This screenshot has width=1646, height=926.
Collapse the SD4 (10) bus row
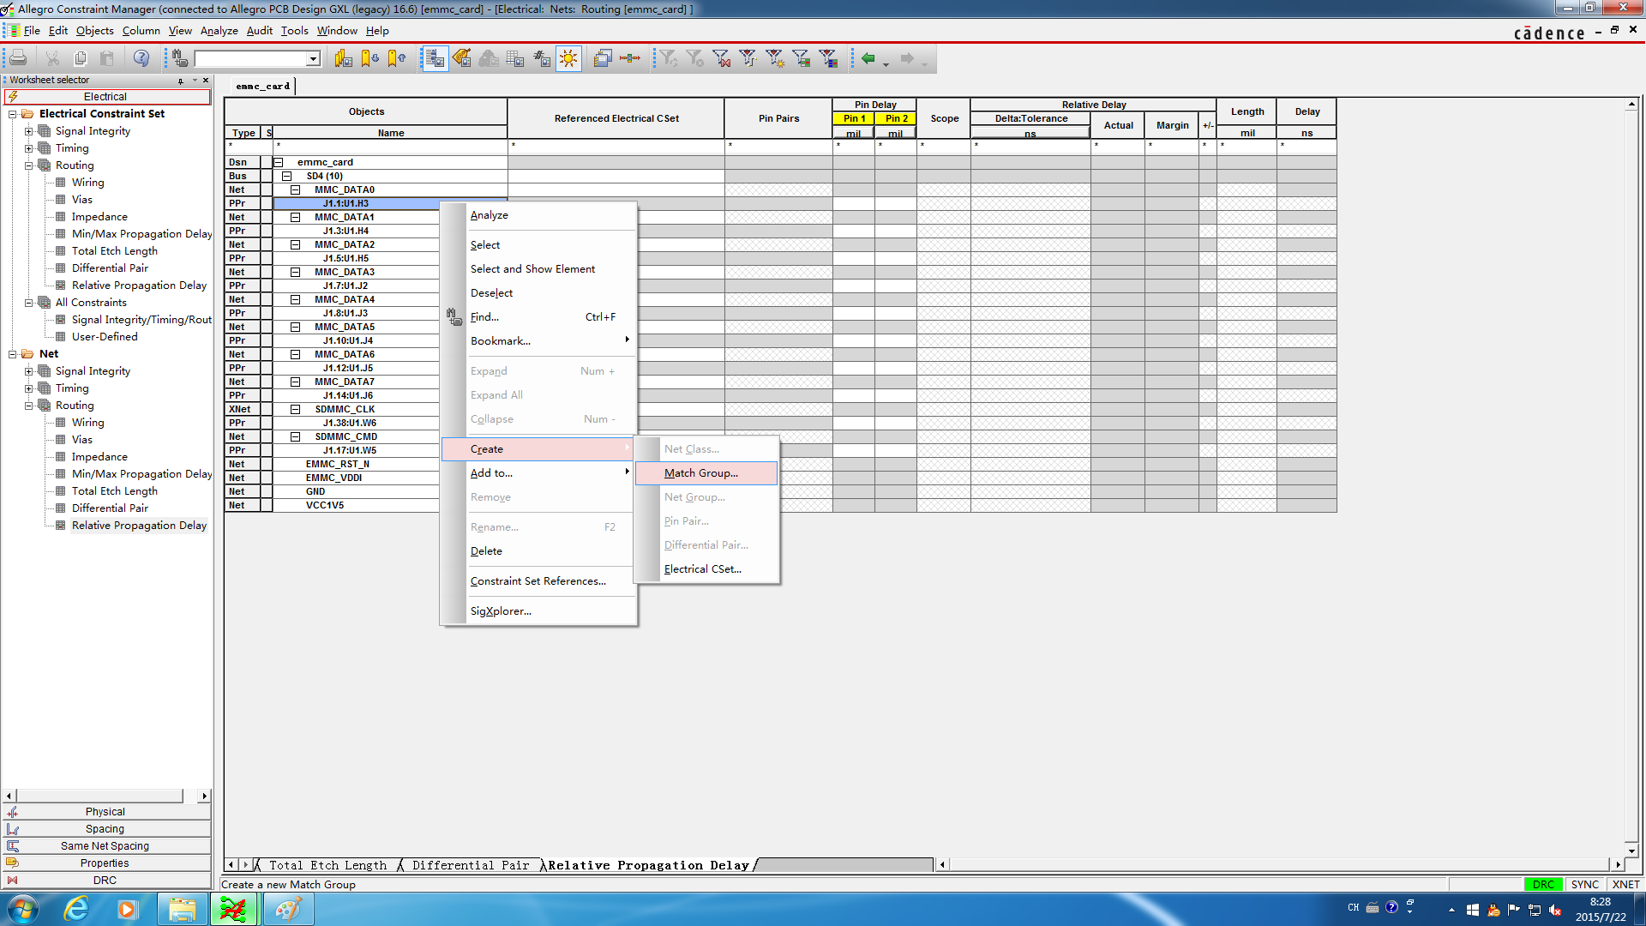[287, 176]
